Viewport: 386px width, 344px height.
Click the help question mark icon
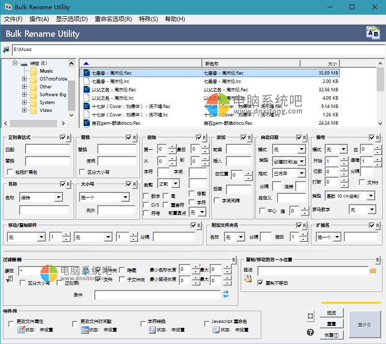pyautogui.click(x=310, y=332)
